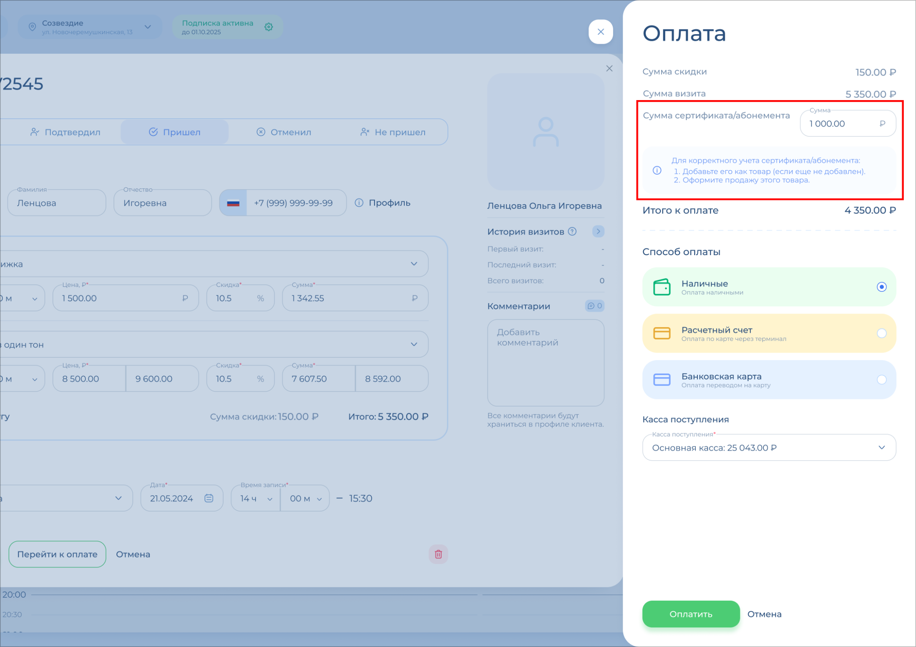Viewport: 916px width, 647px height.
Task: Click the subscription settings gear icon
Action: coord(269,27)
